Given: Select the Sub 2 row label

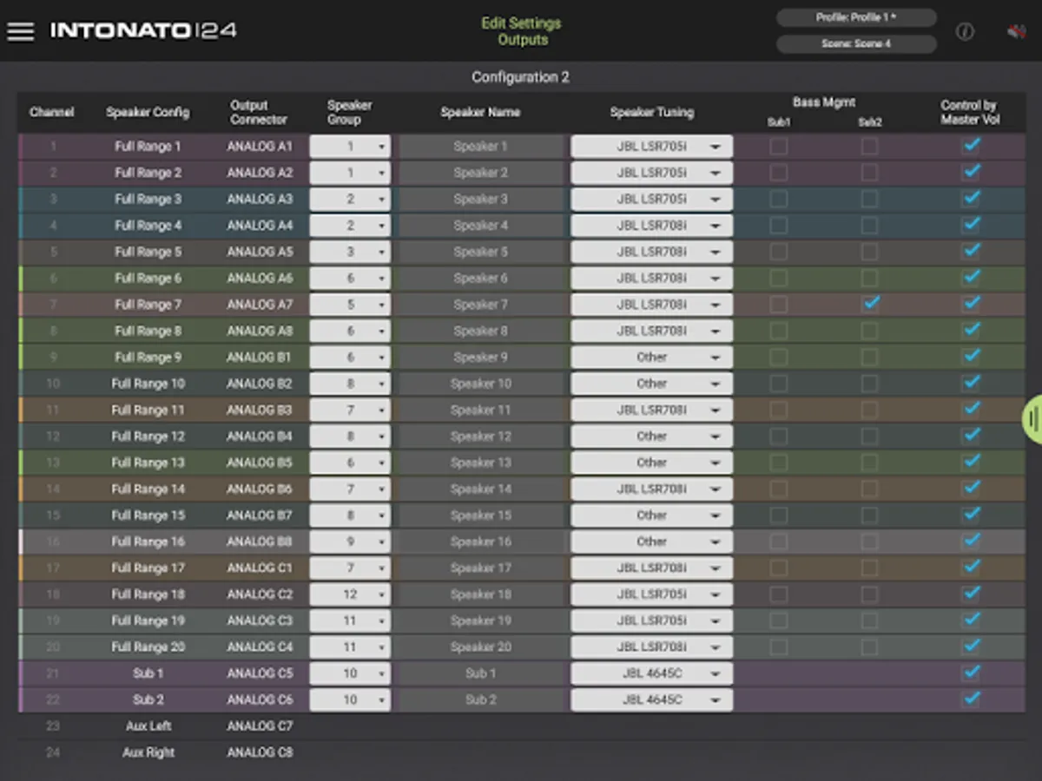Looking at the screenshot, I should click(148, 699).
